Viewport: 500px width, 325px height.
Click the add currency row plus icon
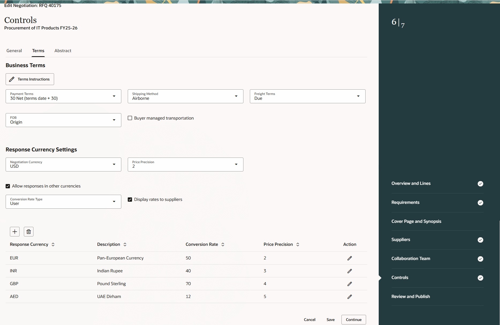15,232
